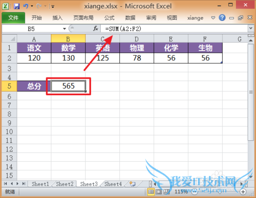Zoom in with the plus button
The width and height of the screenshot is (256, 198).
click(x=243, y=192)
